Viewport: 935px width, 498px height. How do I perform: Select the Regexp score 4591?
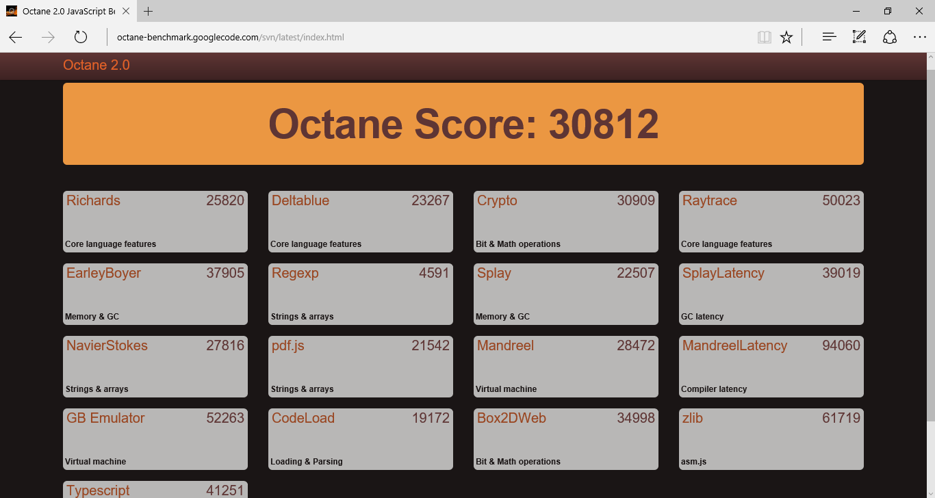[x=434, y=273]
